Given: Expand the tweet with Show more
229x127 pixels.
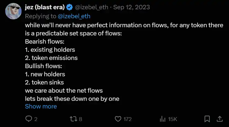Looking at the screenshot, I should [x=41, y=107].
